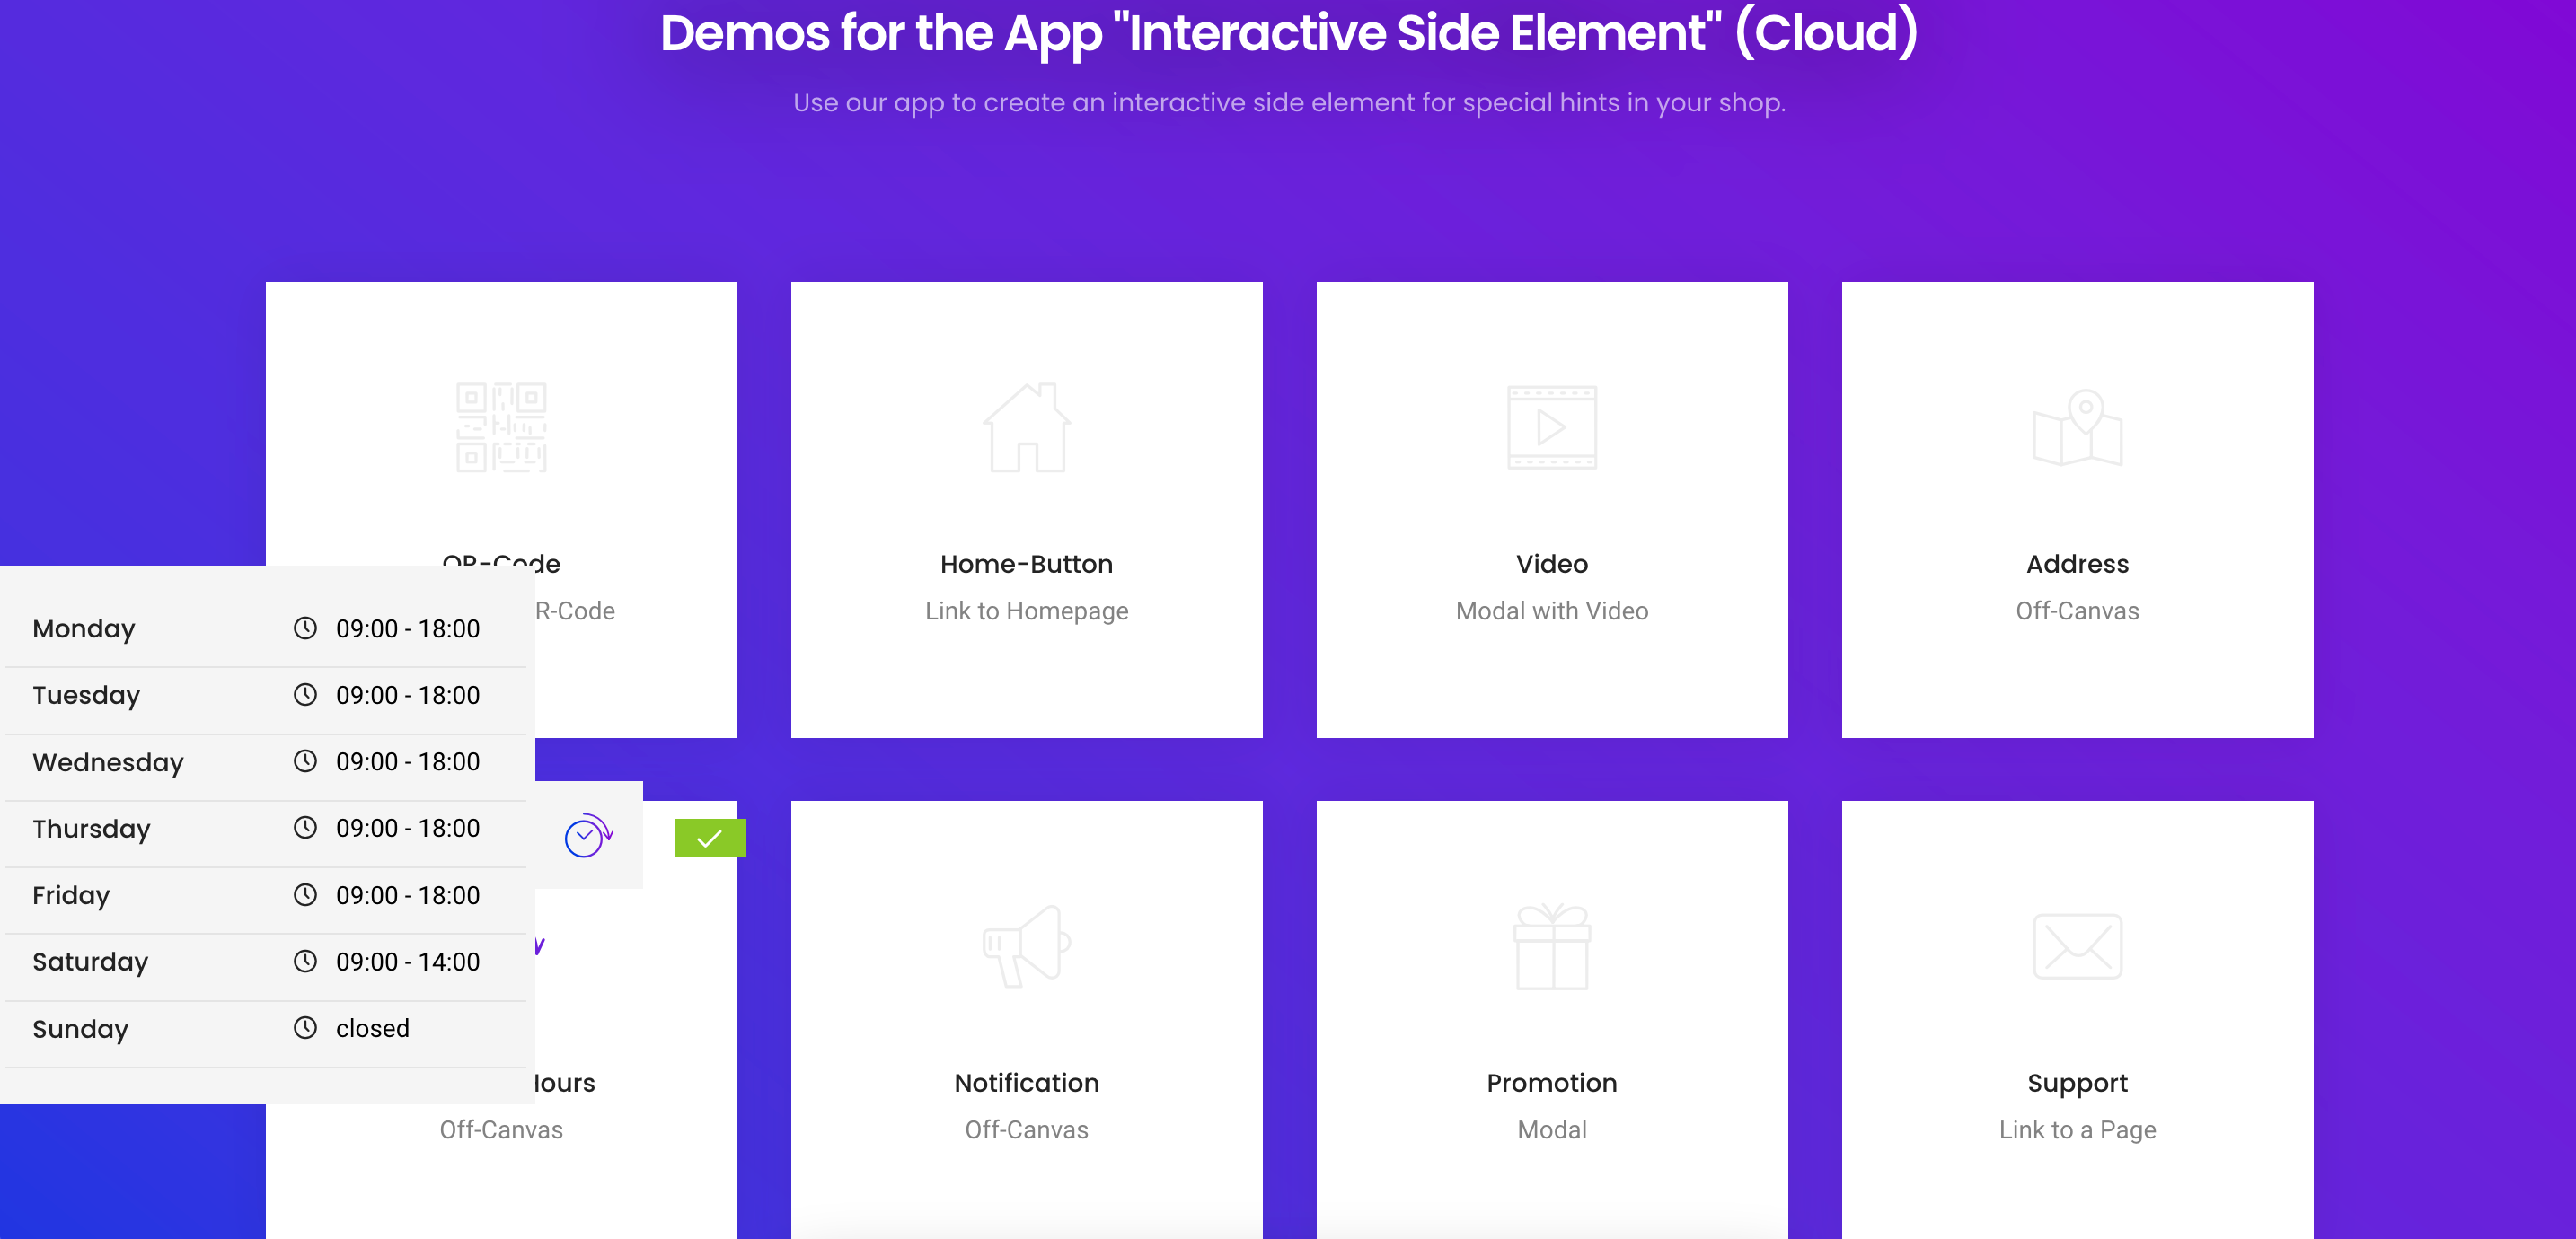Click the Friday label

pyautogui.click(x=71, y=895)
